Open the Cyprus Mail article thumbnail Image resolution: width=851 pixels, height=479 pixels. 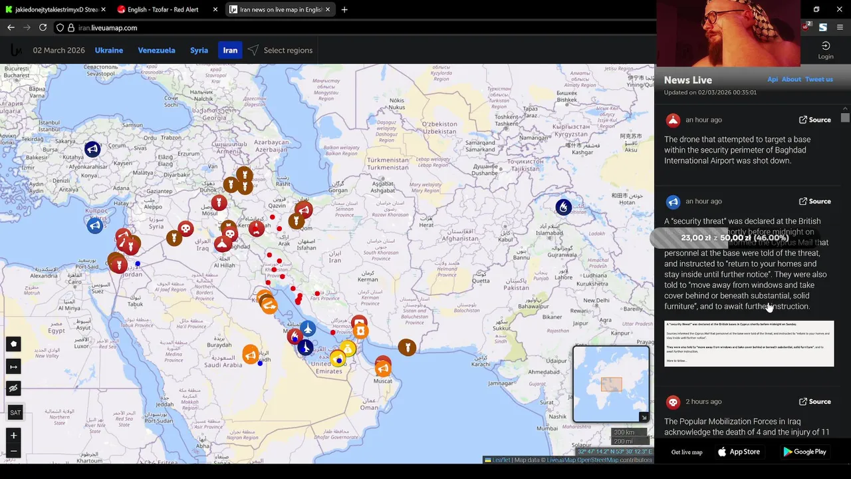749,343
